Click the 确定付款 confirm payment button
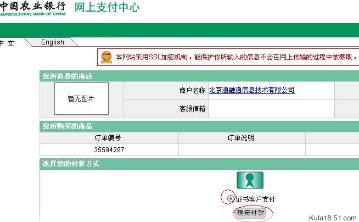359x222 pixels. 250,213
